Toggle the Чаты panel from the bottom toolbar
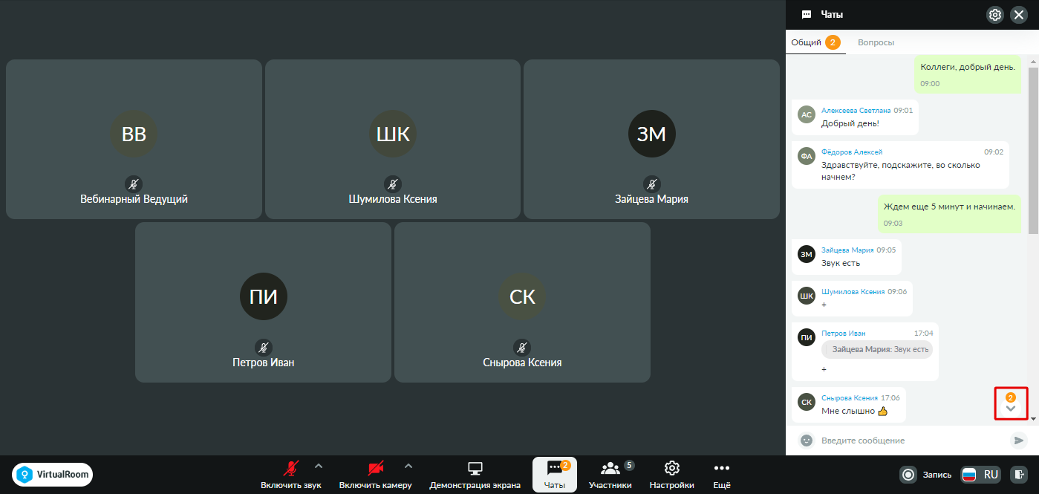Viewport: 1039px width, 494px height. (x=555, y=475)
